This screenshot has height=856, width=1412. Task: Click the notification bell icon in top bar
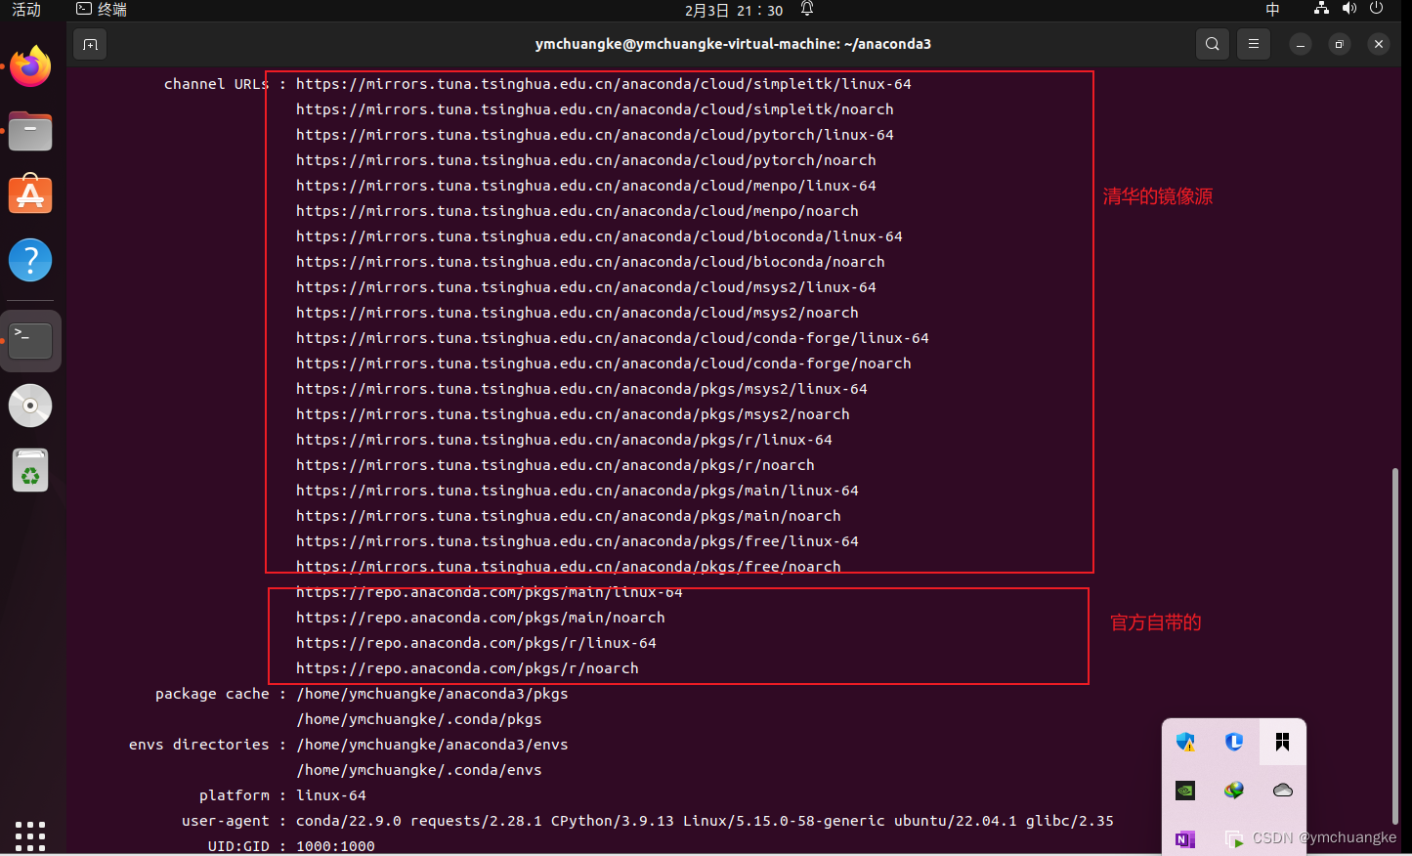[807, 9]
